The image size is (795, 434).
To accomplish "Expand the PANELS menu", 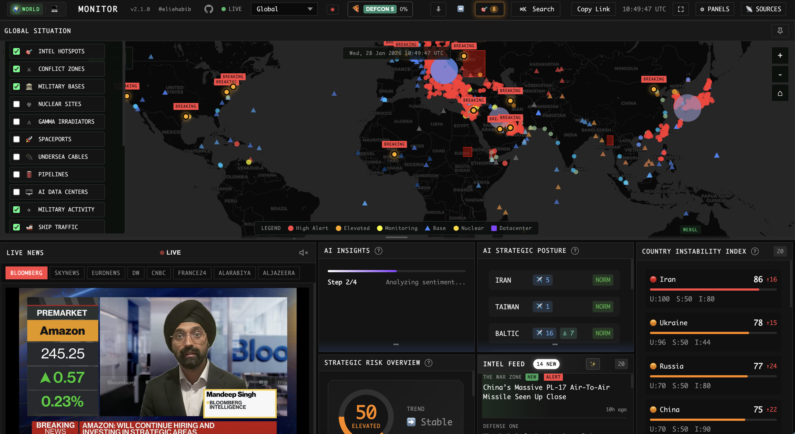I will 715,9.
